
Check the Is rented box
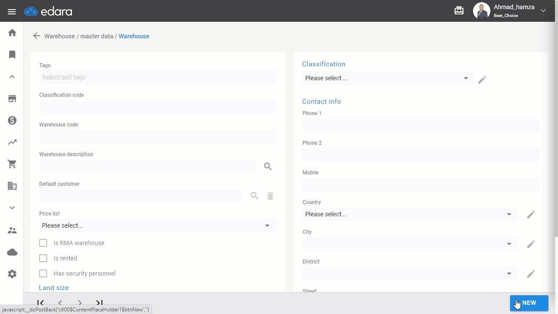click(x=43, y=258)
